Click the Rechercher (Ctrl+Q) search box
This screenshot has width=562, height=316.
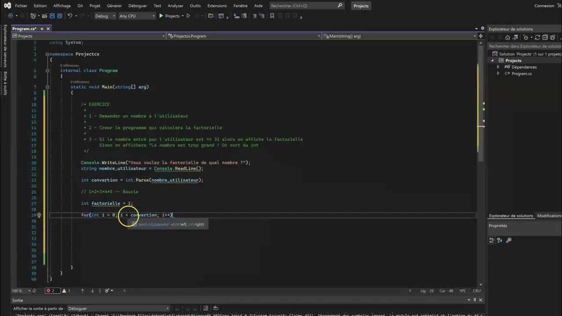(x=306, y=6)
